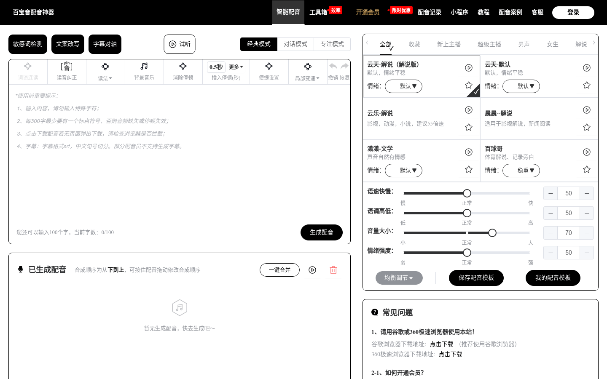The height and width of the screenshot is (379, 607).
Task: Play preview of 云天-默认 voice
Action: 587,68
